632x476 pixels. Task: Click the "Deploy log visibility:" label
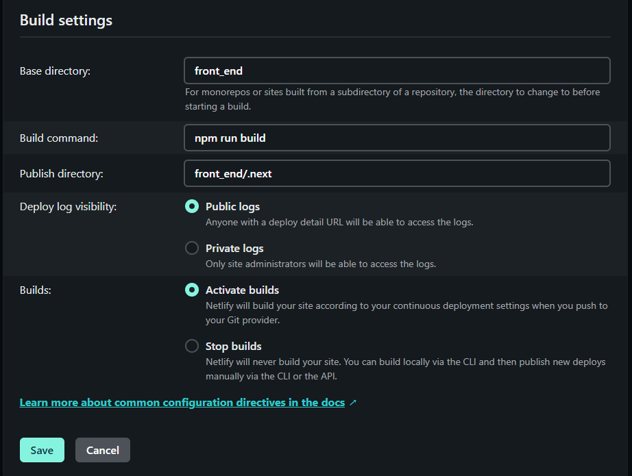[x=68, y=207]
